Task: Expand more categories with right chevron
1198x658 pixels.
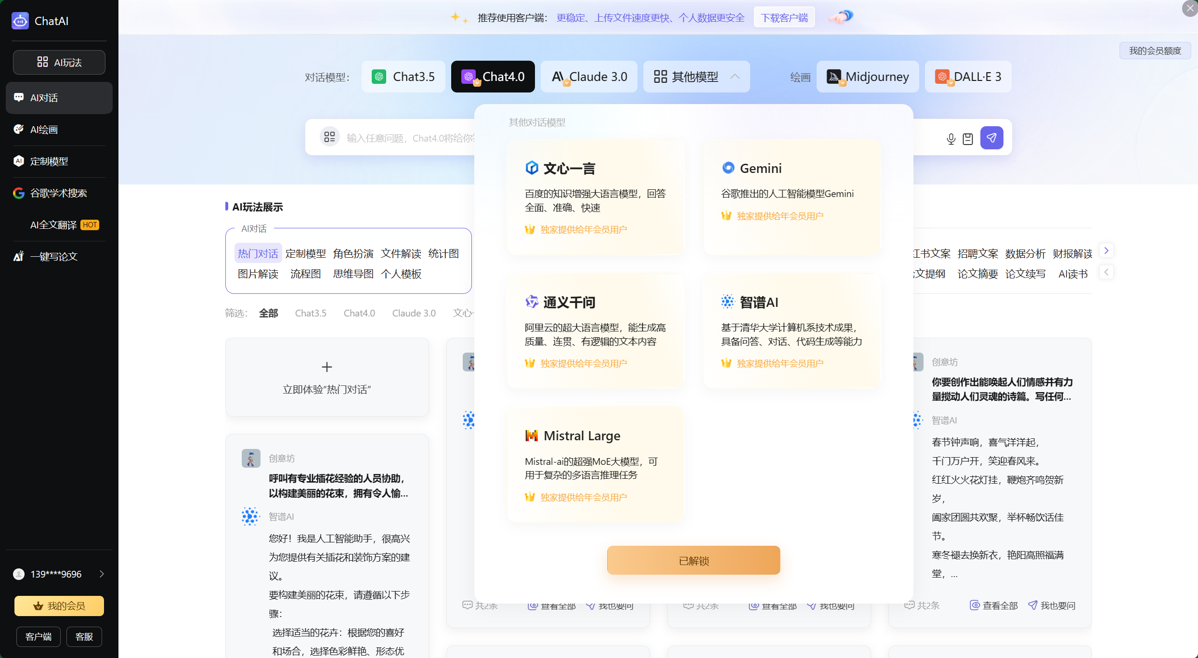Action: tap(1106, 250)
